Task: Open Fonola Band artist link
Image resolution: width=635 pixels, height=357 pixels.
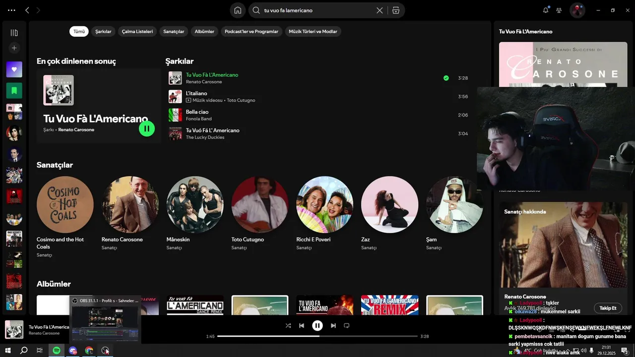Action: pyautogui.click(x=199, y=119)
